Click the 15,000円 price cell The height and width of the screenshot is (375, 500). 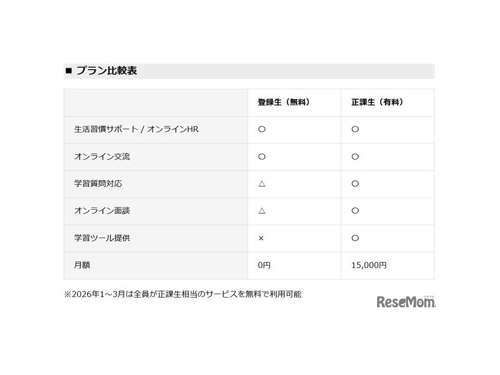tap(369, 265)
